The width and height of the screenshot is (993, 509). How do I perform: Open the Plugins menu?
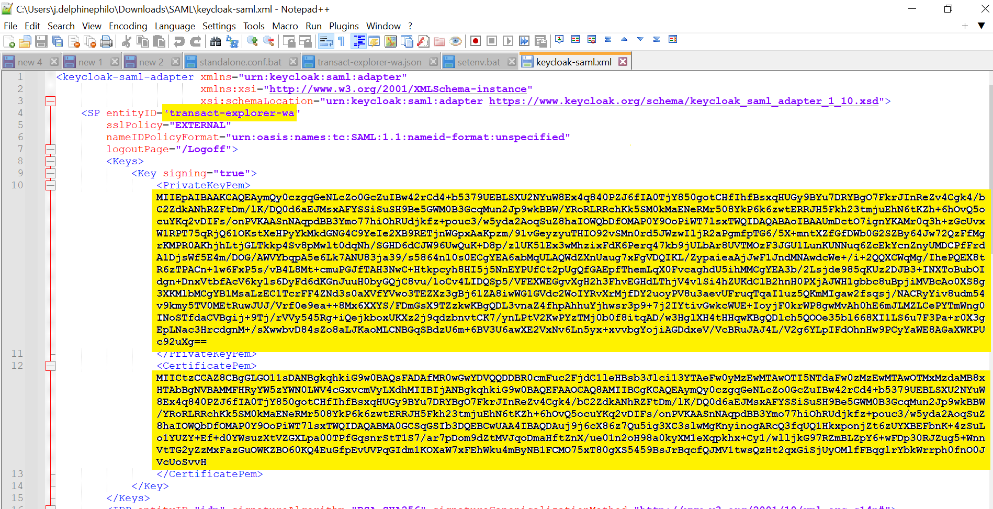[343, 26]
